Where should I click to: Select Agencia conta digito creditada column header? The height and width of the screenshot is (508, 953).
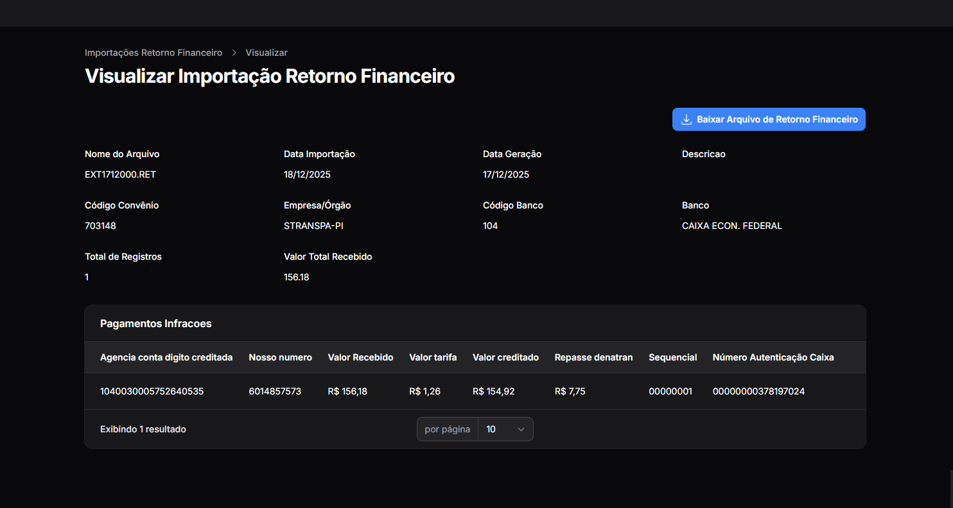pos(166,357)
